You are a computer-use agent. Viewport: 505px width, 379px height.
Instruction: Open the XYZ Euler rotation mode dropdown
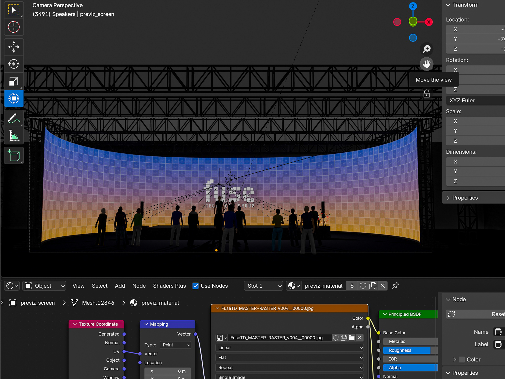(476, 101)
